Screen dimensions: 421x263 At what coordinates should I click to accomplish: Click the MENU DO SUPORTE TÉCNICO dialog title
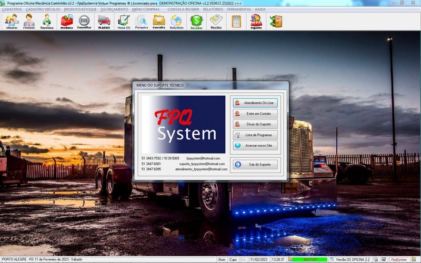(160, 85)
